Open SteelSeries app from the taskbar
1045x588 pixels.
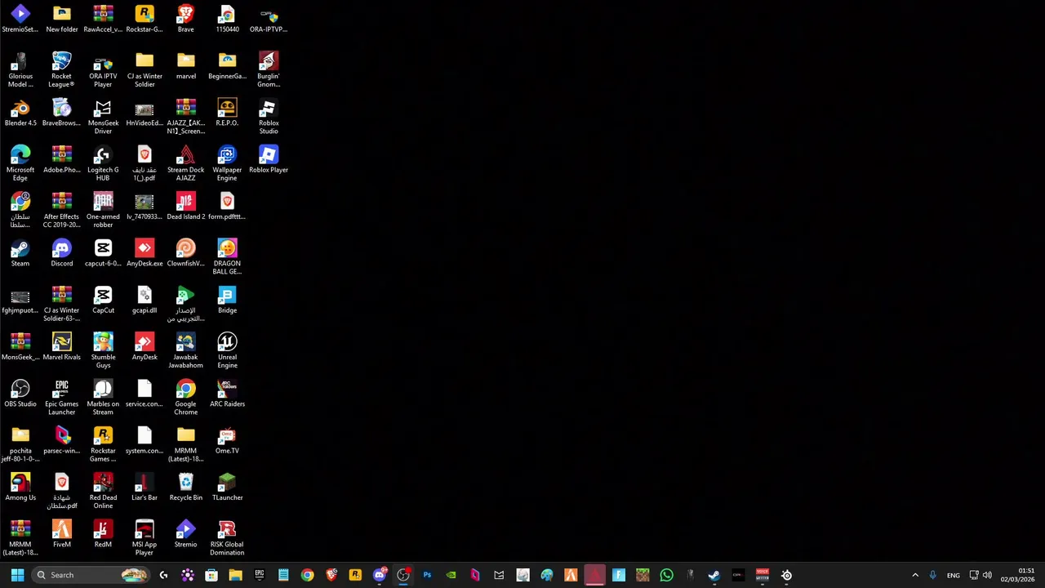coord(786,575)
